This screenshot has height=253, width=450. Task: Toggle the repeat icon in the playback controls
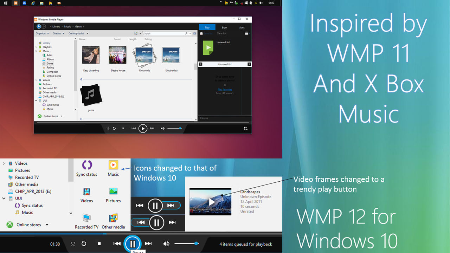tap(114, 128)
